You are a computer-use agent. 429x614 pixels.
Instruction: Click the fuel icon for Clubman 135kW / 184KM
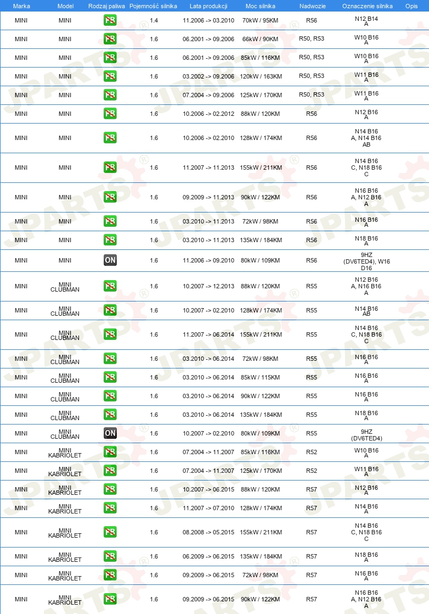[x=110, y=414]
